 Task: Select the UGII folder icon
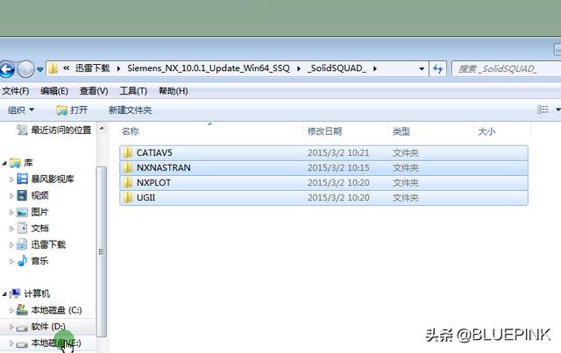[127, 198]
